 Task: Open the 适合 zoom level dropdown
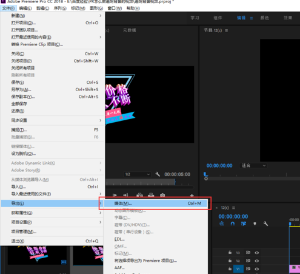pos(253,166)
